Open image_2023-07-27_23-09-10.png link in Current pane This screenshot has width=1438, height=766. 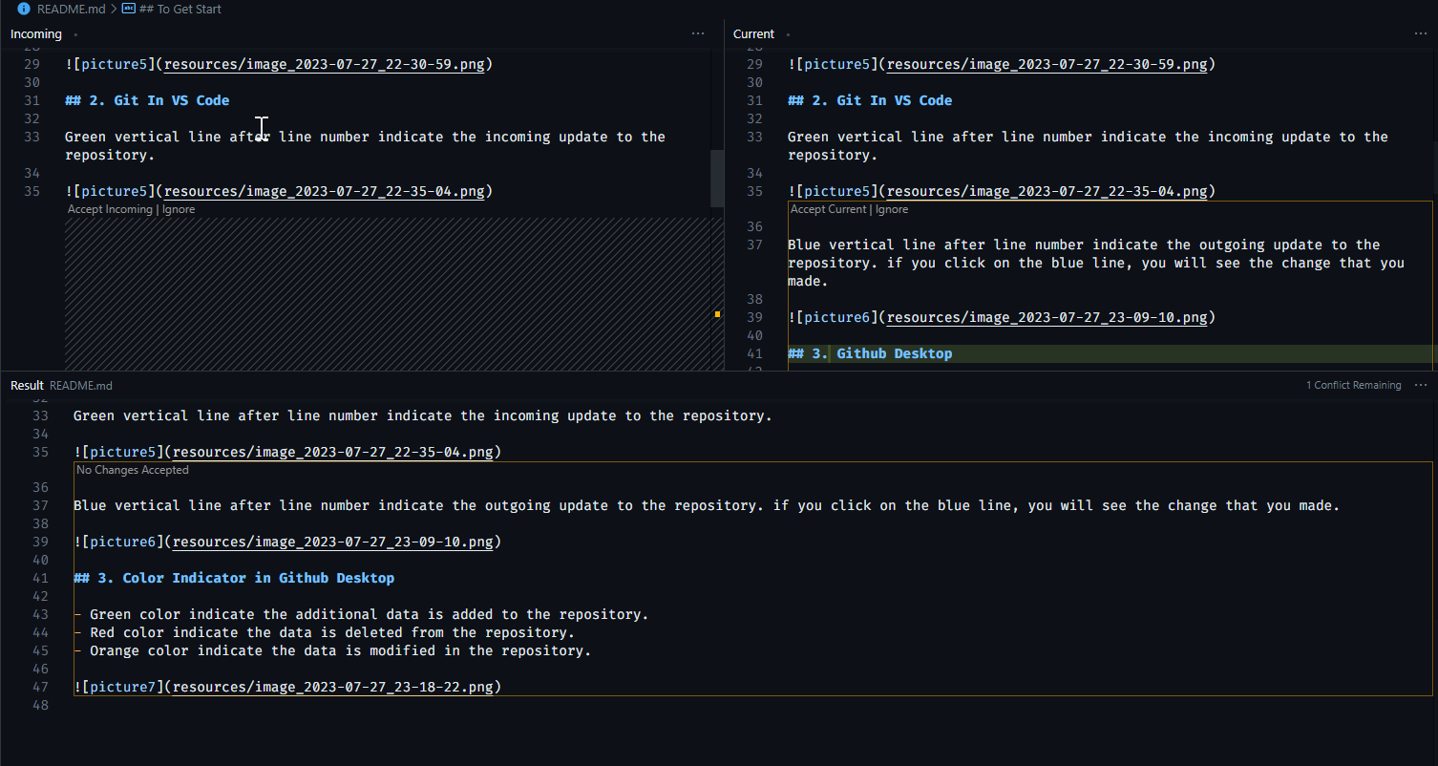click(1047, 317)
